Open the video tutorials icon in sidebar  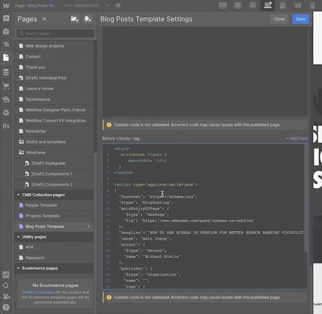point(6,296)
